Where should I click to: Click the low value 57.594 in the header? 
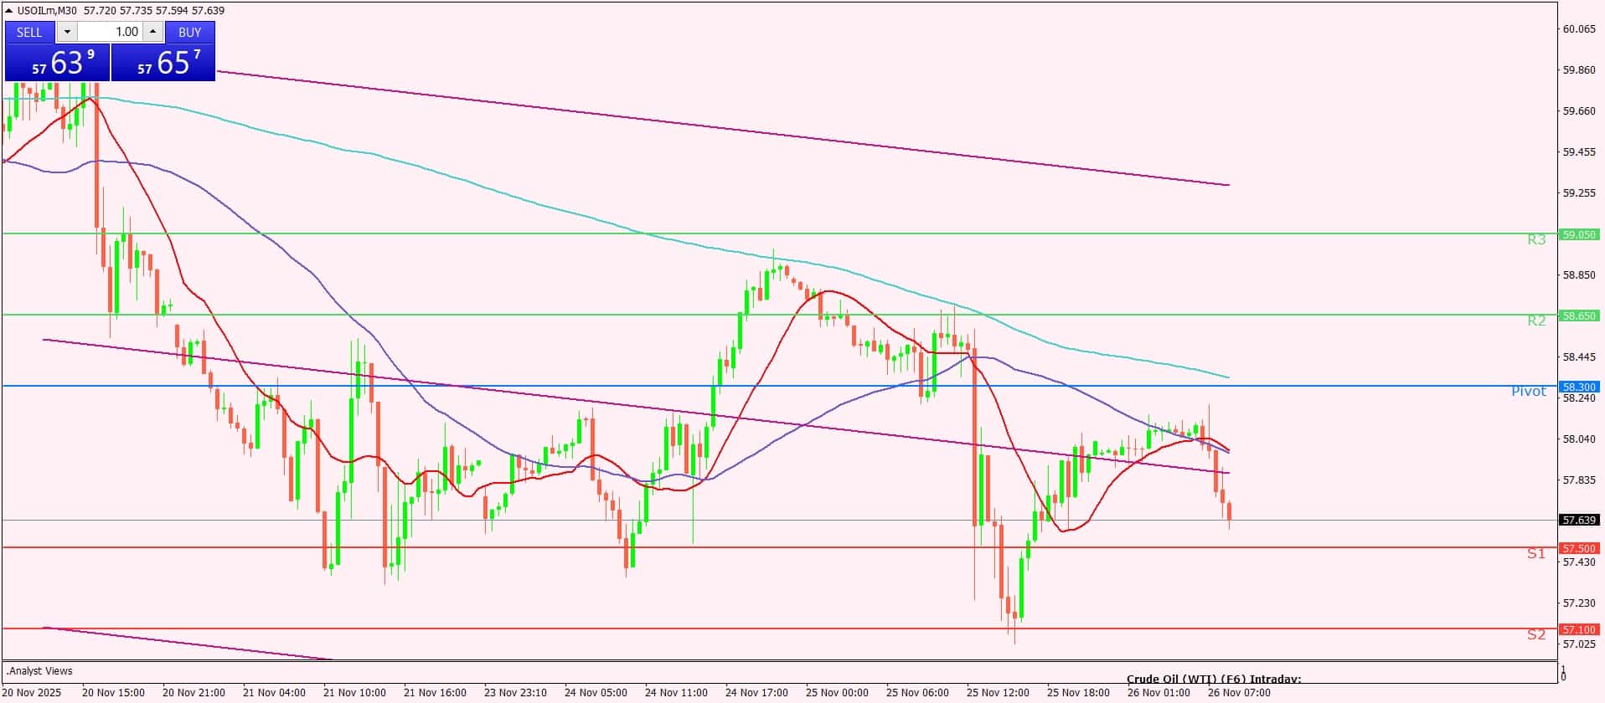(172, 10)
